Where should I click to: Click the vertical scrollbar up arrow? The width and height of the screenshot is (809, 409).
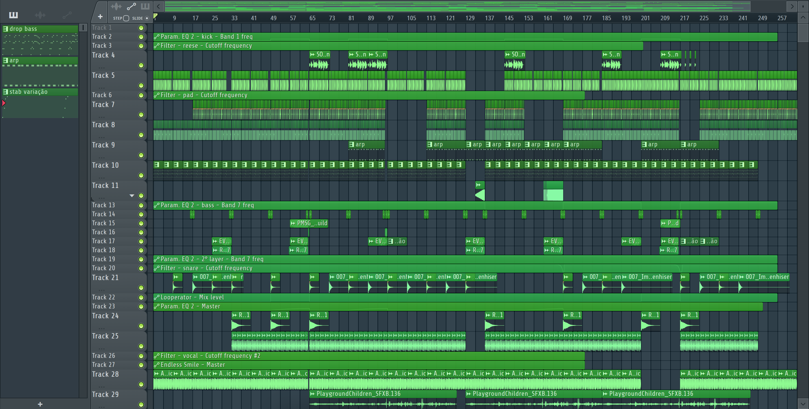[803, 18]
